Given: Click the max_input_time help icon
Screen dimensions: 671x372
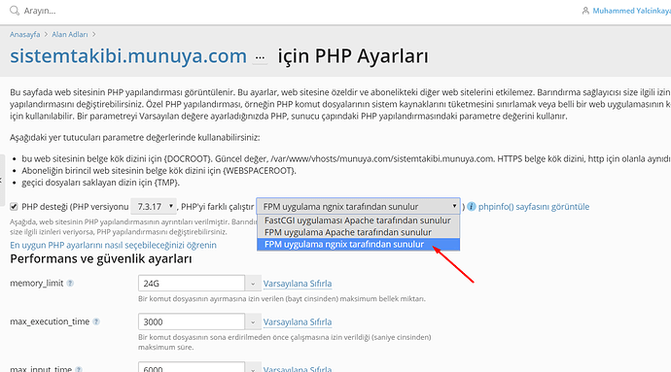Looking at the screenshot, I should click(x=79, y=369).
